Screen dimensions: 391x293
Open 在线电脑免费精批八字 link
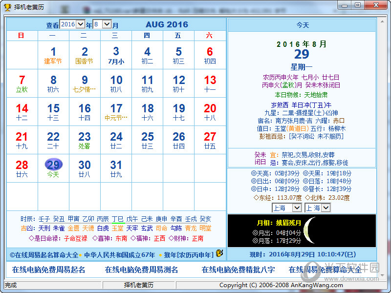tap(238, 270)
